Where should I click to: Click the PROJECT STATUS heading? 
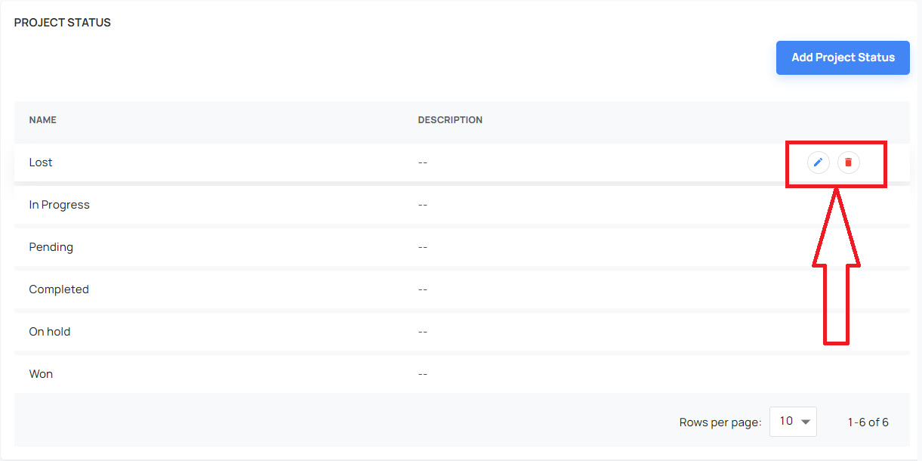[x=63, y=23]
